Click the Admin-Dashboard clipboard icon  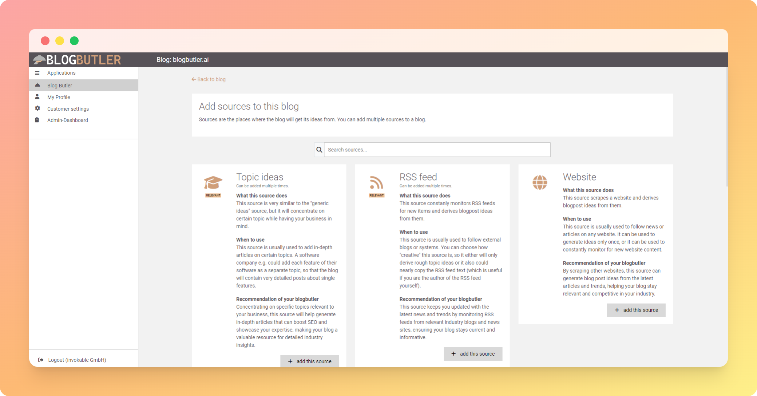click(x=37, y=120)
